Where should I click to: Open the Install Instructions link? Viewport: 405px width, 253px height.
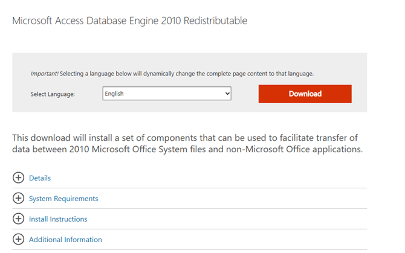pyautogui.click(x=58, y=219)
